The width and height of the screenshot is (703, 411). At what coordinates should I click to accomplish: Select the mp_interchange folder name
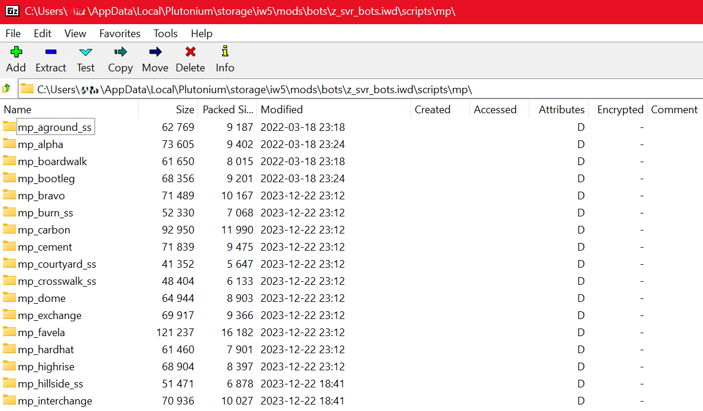[x=55, y=401]
